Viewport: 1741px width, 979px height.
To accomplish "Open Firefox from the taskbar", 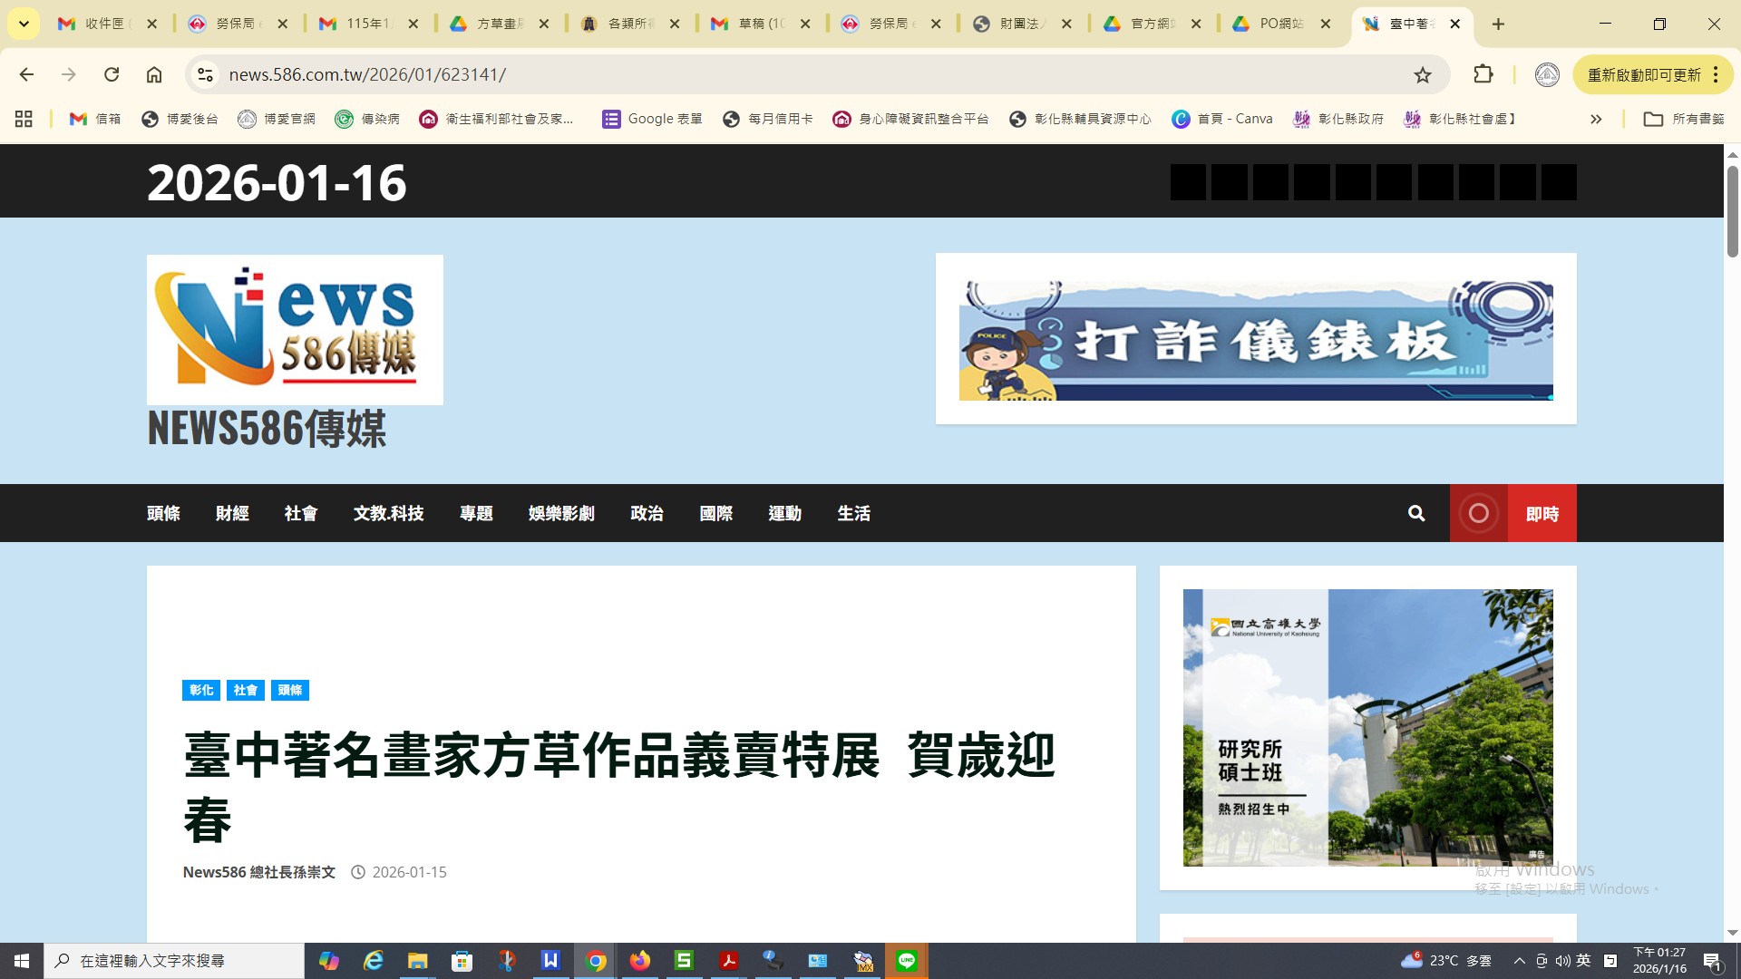I will [x=640, y=961].
